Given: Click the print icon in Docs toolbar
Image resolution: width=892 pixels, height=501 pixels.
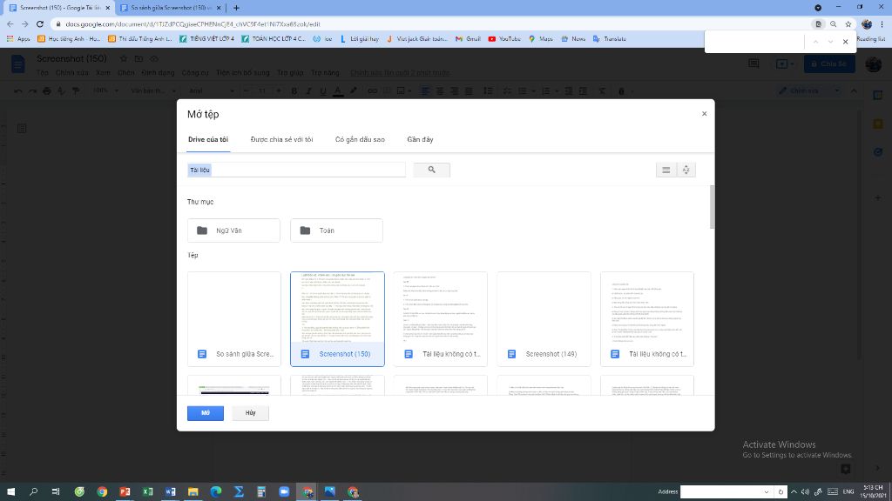Looking at the screenshot, I should pyautogui.click(x=47, y=90).
